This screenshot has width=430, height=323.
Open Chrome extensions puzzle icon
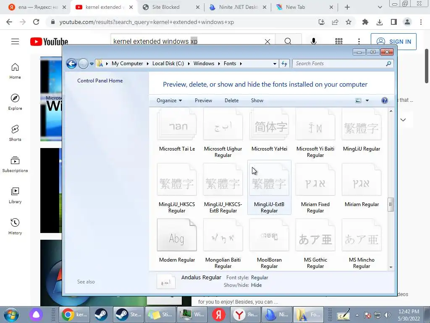(365, 22)
